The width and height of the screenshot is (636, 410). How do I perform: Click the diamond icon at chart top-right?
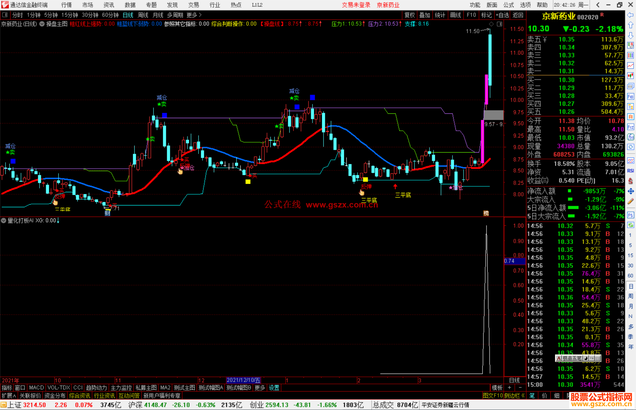click(x=491, y=24)
